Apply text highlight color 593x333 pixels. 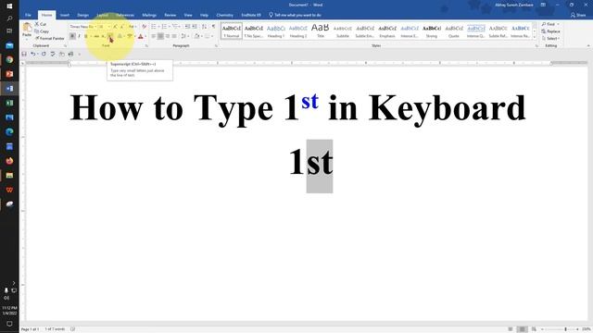130,36
